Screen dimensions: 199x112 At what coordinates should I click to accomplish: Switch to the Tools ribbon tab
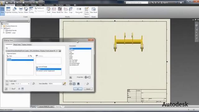27,5
